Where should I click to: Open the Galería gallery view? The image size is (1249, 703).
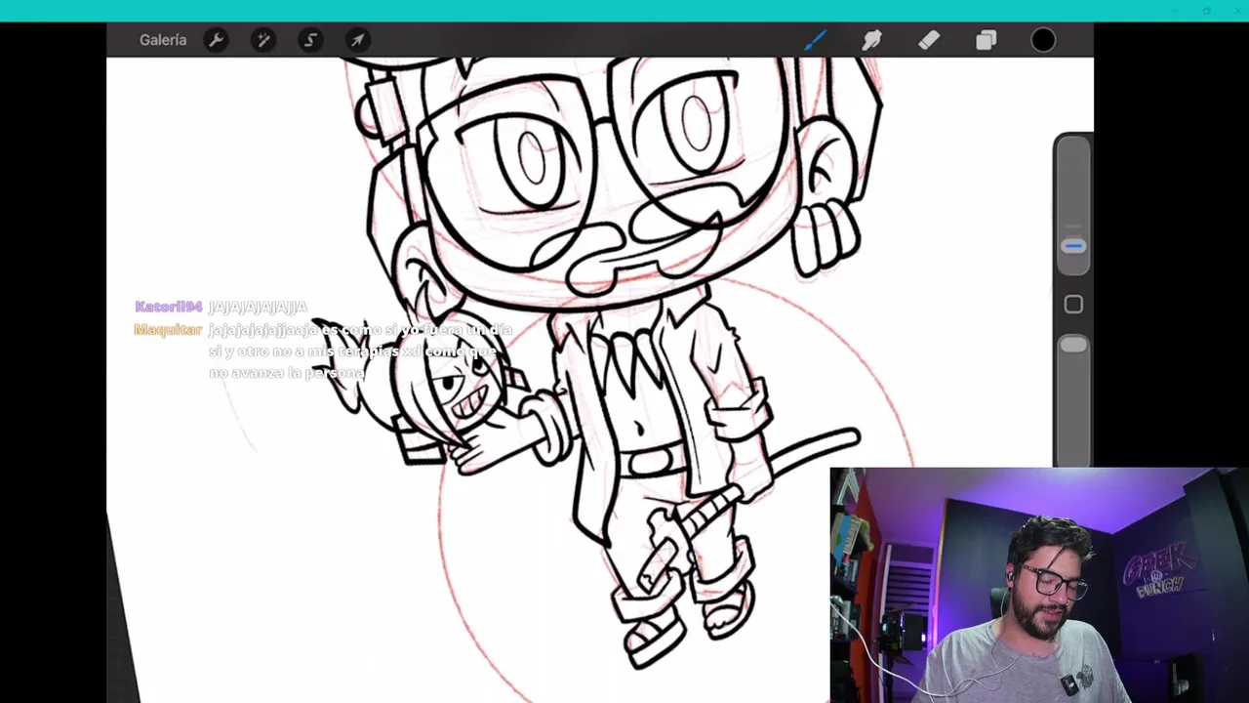pos(163,40)
